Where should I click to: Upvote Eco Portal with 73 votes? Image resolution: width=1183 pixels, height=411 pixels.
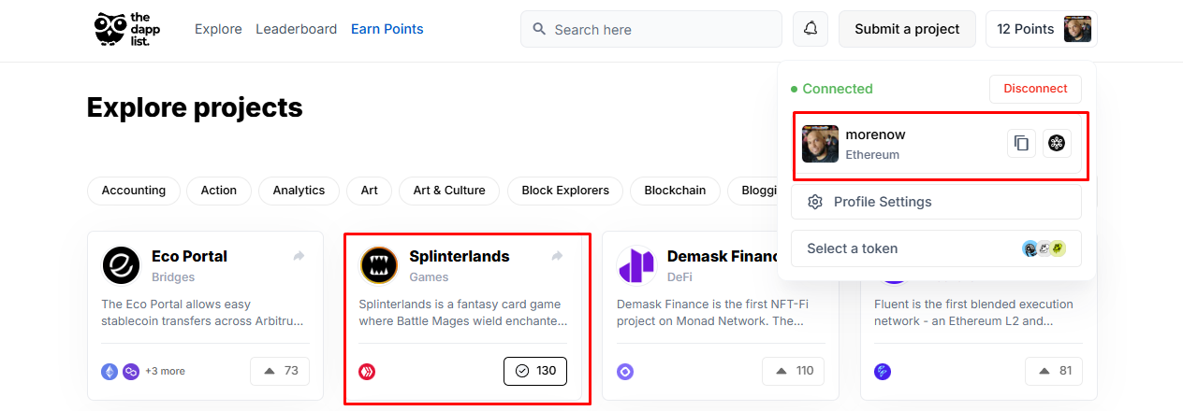click(280, 371)
